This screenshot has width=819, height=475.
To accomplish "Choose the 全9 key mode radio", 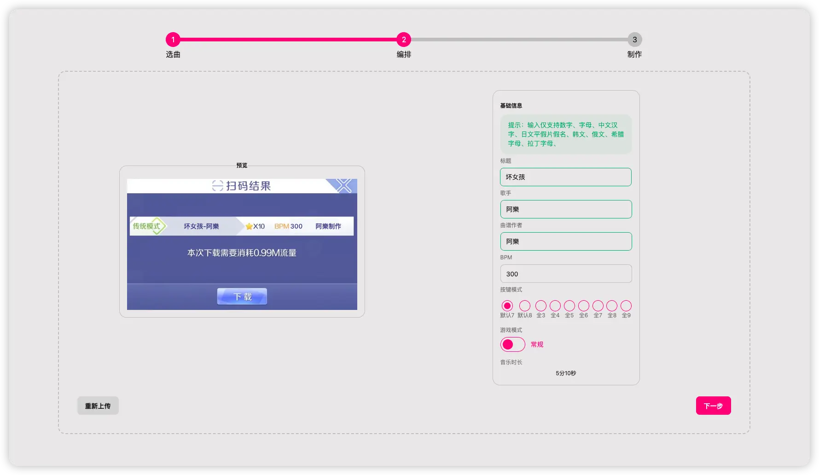I will coord(626,306).
